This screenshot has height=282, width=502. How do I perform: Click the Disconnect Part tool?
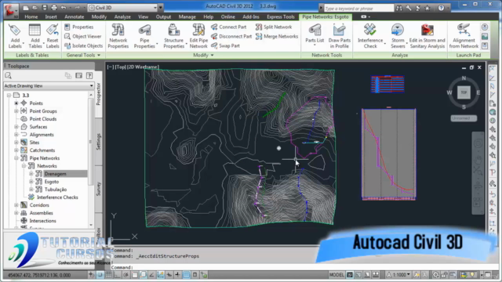coord(231,37)
